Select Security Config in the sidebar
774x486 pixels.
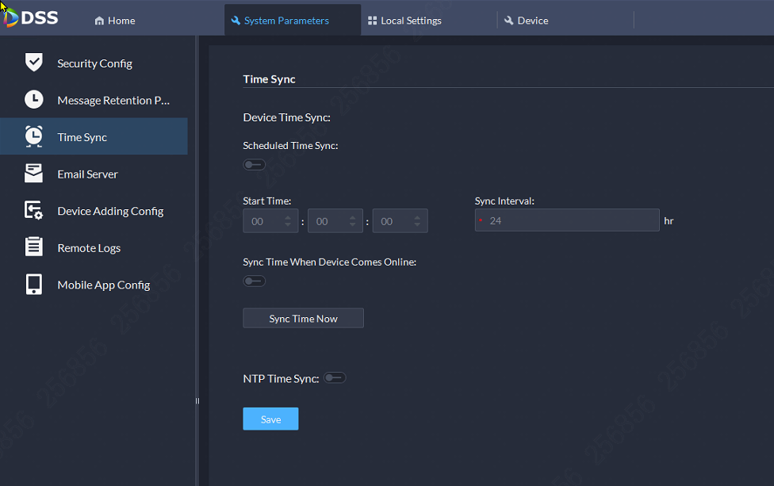94,63
